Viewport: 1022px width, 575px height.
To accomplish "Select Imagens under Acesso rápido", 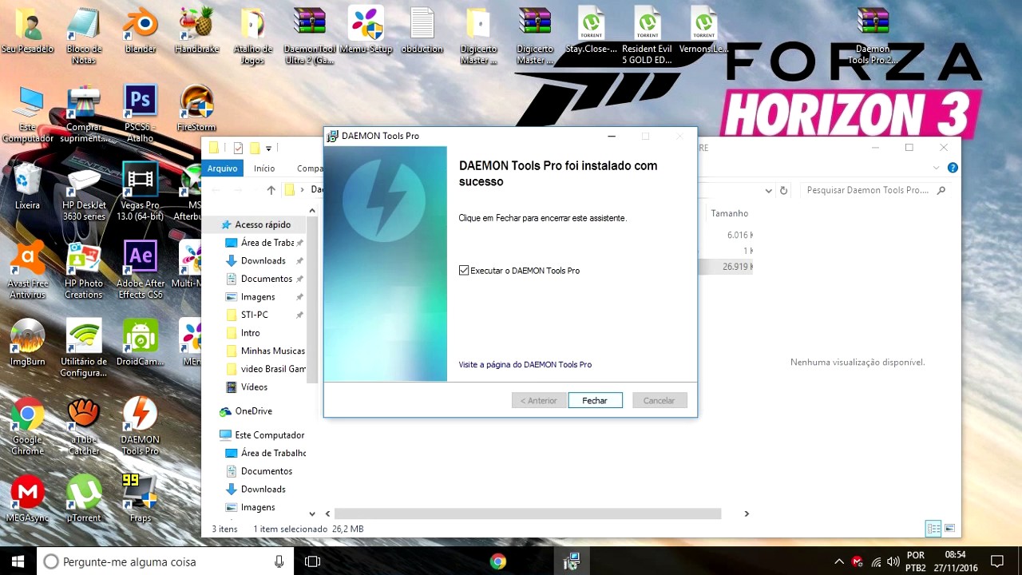I will [x=258, y=296].
